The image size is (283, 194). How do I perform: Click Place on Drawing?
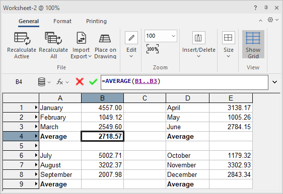(x=105, y=46)
